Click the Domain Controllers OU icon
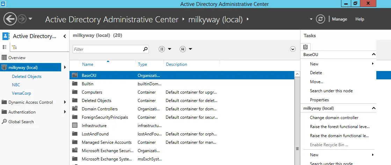391x165 pixels. click(75, 109)
